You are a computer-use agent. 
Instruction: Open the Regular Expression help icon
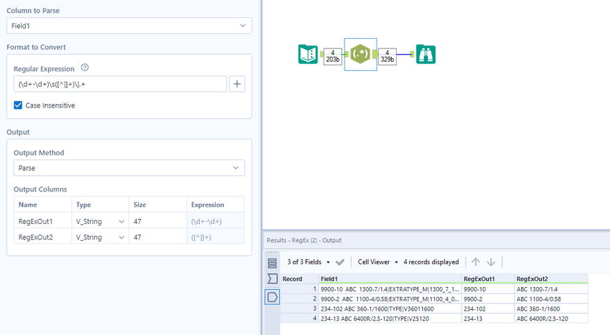[85, 67]
